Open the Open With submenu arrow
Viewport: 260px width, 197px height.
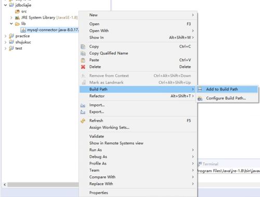point(193,31)
